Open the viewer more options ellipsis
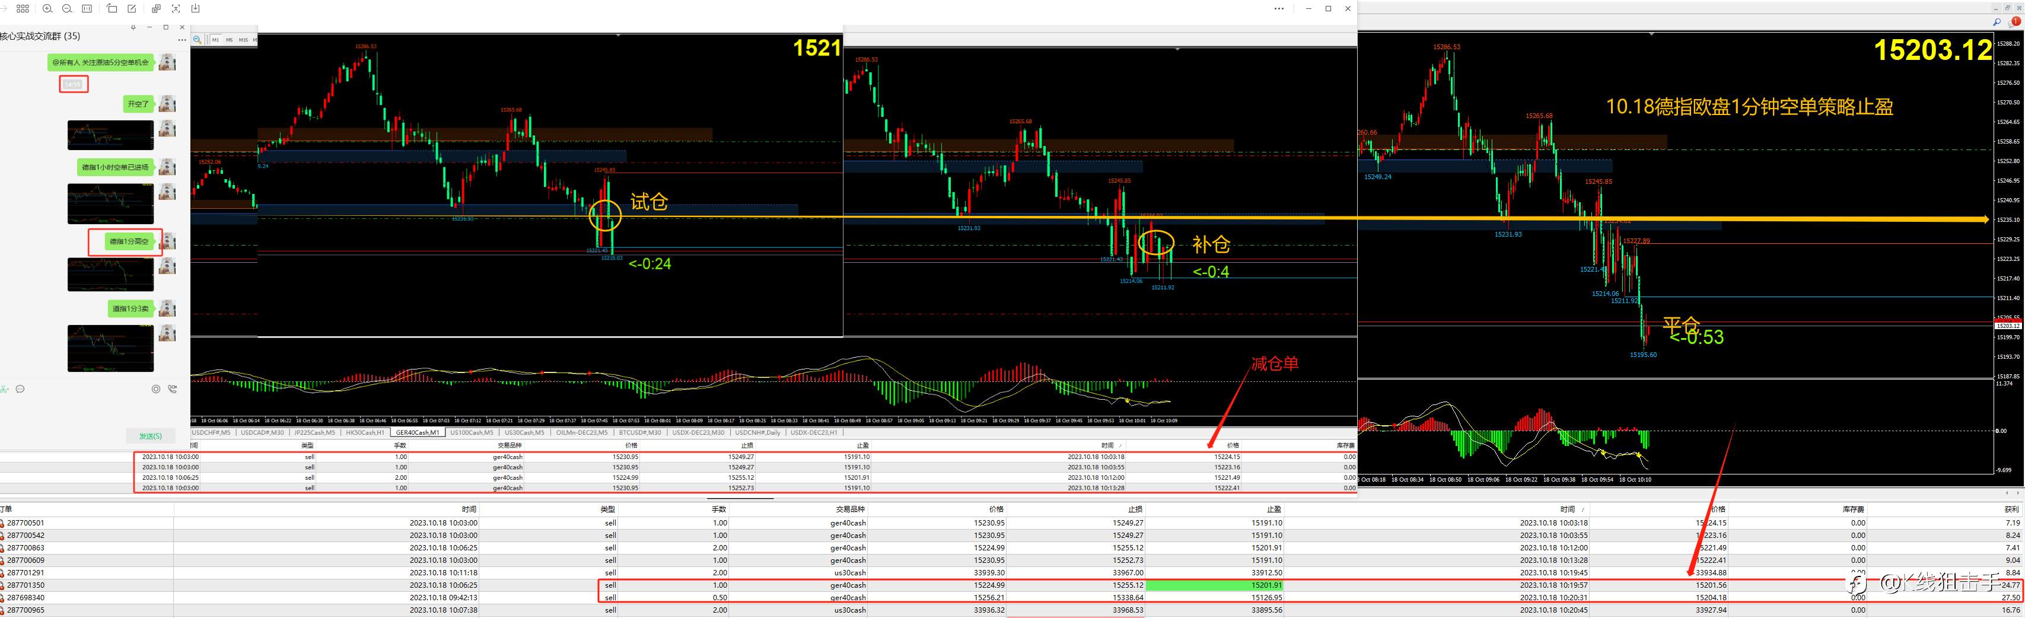2025x618 pixels. [1279, 9]
